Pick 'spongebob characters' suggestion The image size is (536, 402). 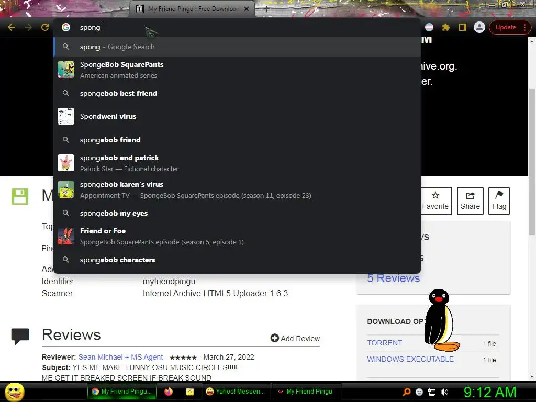coord(237,260)
